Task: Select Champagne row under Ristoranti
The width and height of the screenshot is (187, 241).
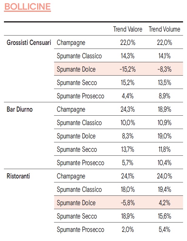Action: pos(71,176)
